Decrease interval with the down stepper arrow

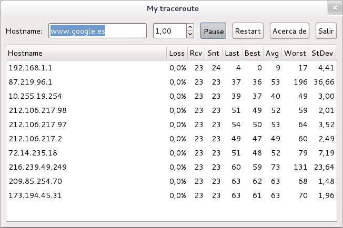point(190,34)
